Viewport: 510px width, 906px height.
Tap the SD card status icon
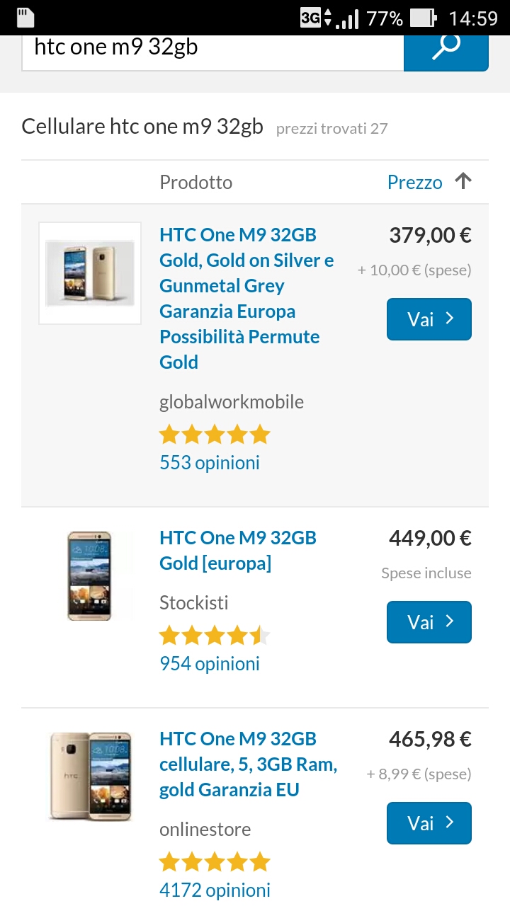coord(25,18)
